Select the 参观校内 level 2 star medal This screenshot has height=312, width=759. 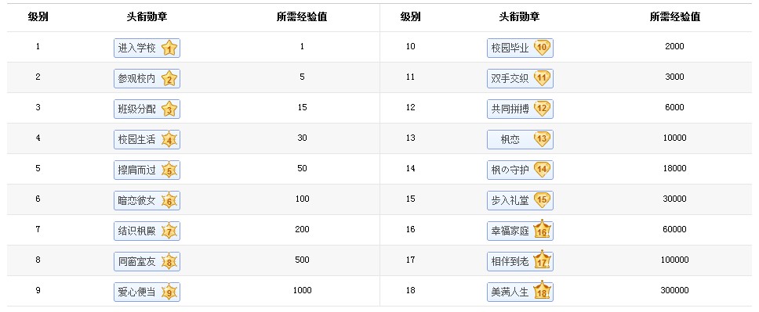click(147, 78)
